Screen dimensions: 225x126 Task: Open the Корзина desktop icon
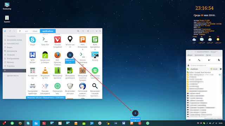click(7, 18)
